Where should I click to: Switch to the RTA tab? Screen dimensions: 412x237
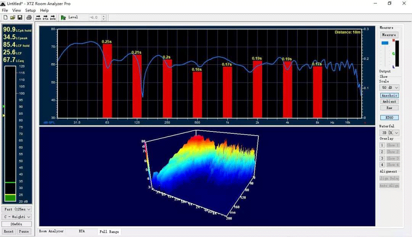point(82,231)
